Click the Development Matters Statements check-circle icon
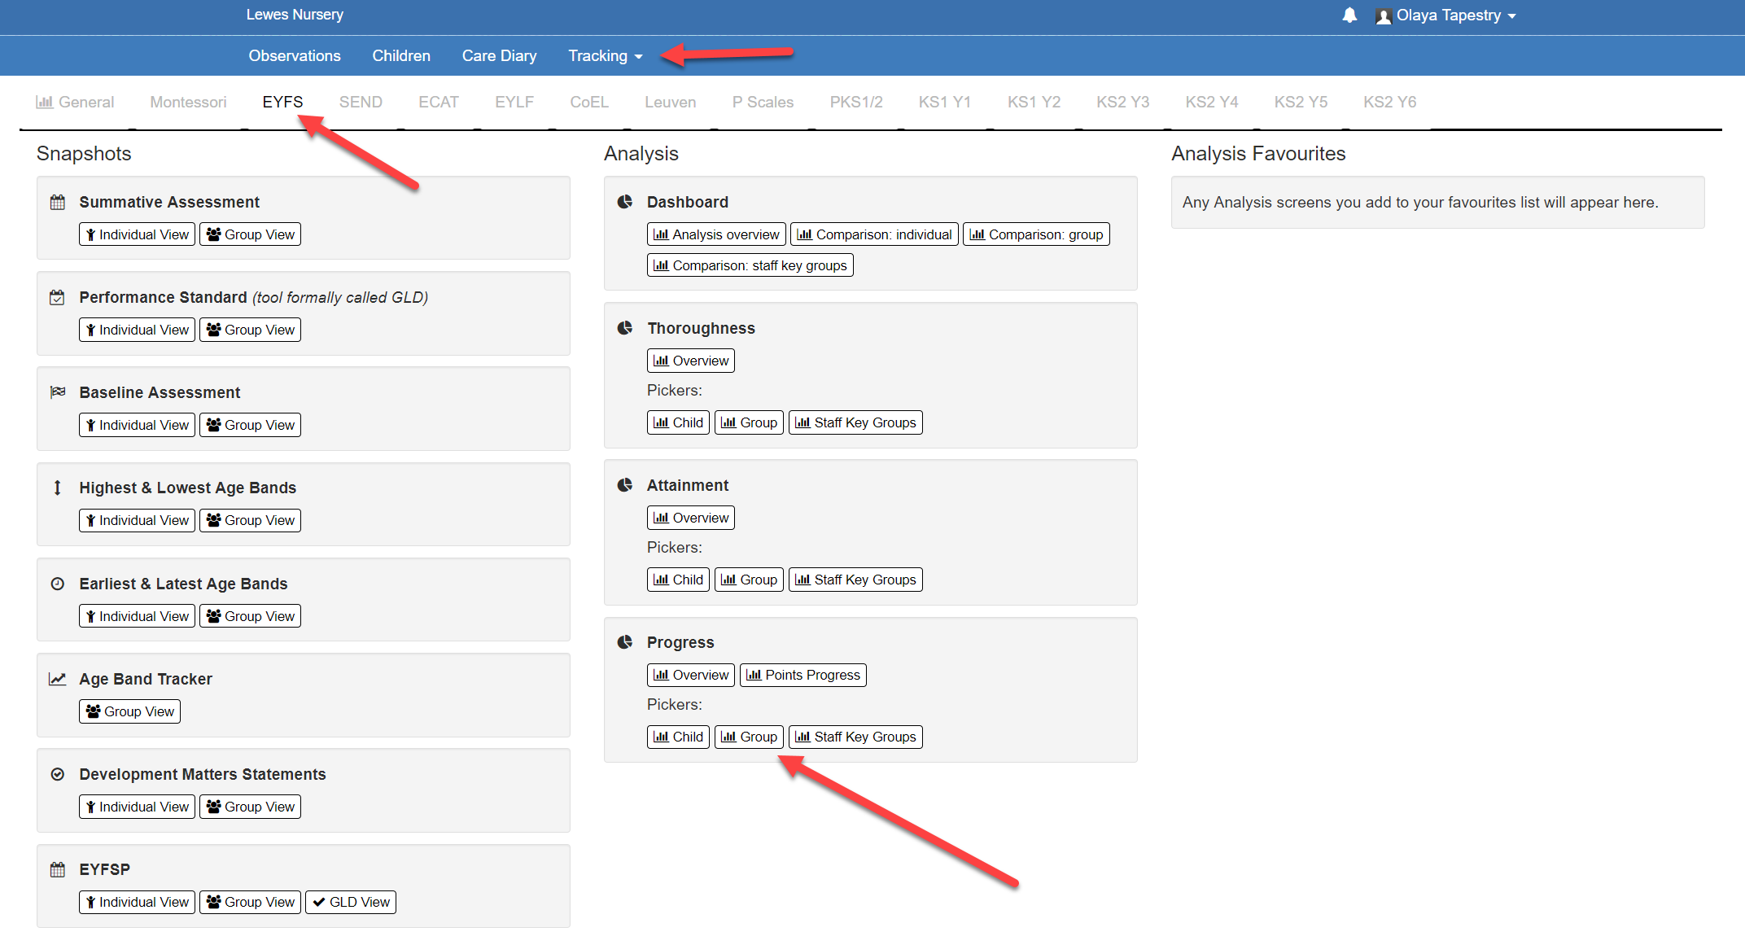The height and width of the screenshot is (945, 1745). [58, 774]
